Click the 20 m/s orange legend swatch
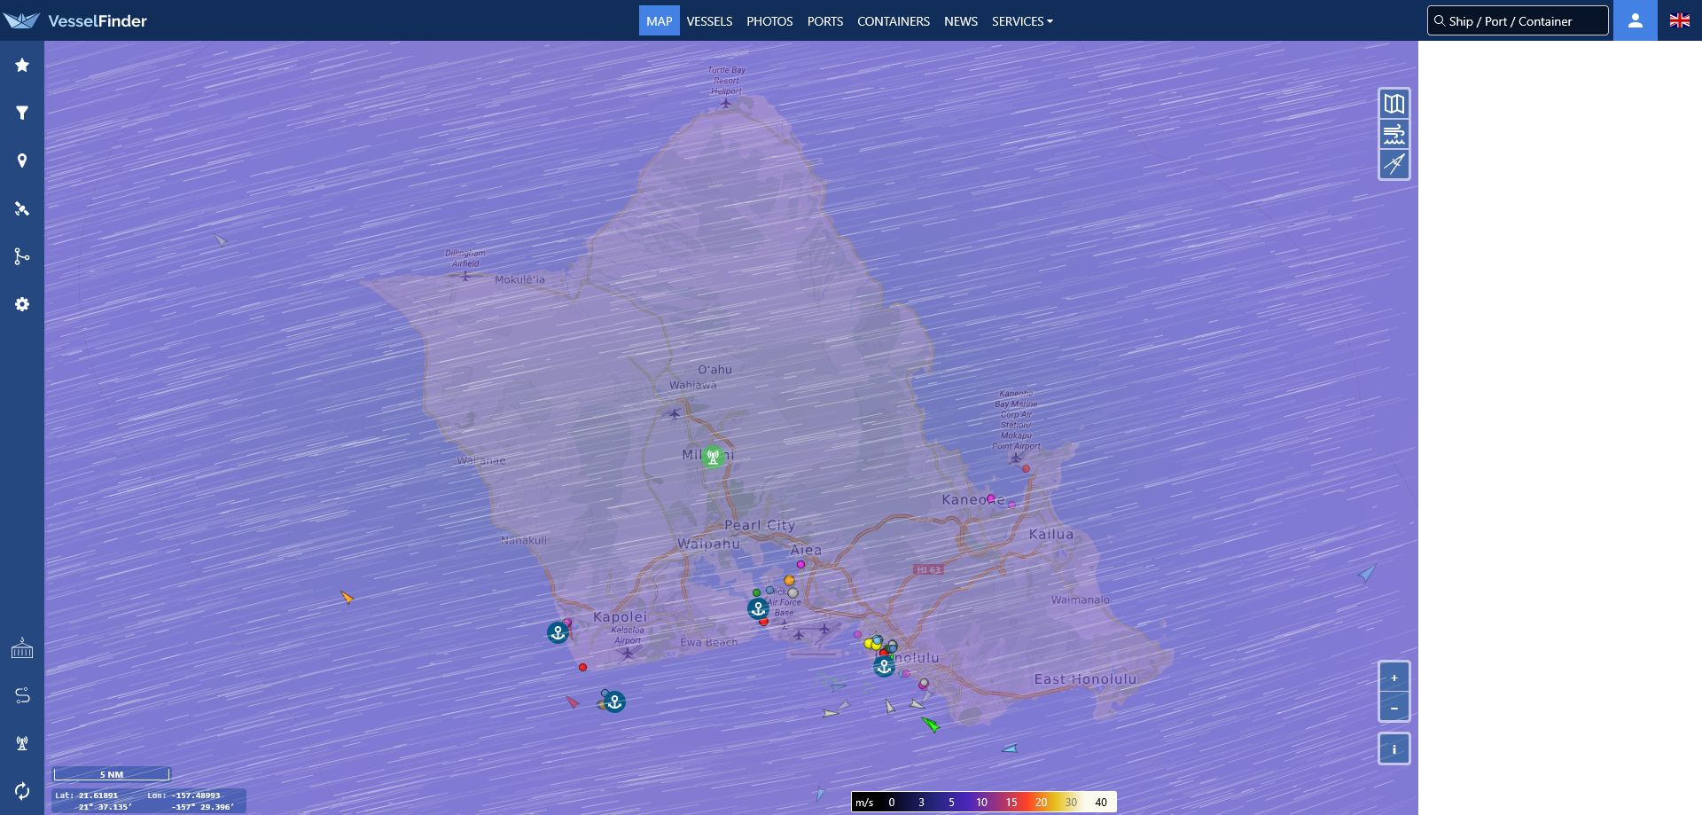Image resolution: width=1702 pixels, height=815 pixels. (1042, 802)
